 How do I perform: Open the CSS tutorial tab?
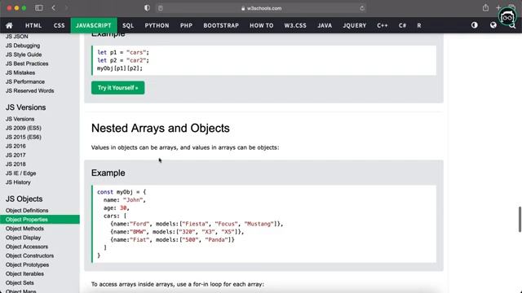pos(60,25)
